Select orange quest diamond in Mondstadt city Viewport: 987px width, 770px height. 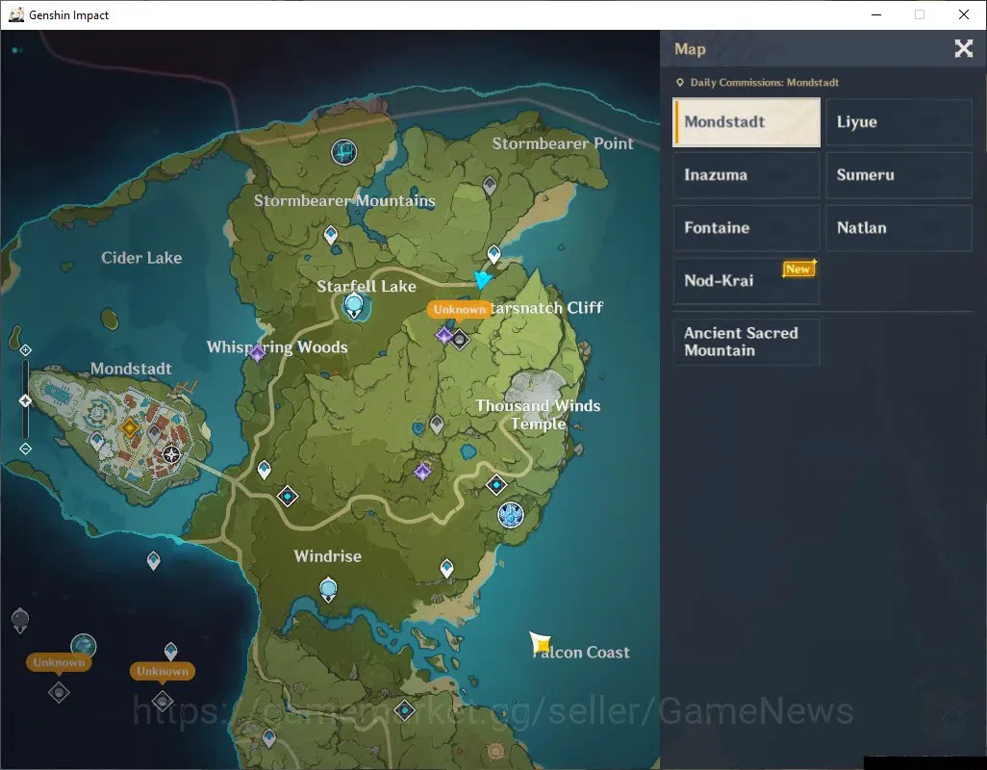point(130,428)
